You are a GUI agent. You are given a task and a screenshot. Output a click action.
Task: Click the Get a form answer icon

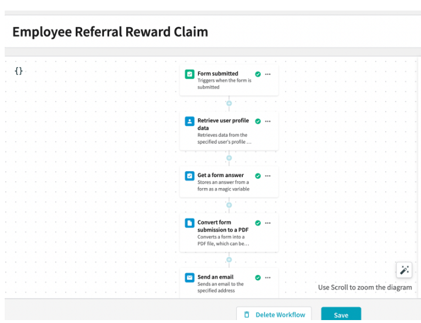pyautogui.click(x=189, y=176)
